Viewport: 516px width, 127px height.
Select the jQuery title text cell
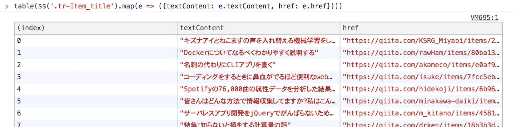259,113
